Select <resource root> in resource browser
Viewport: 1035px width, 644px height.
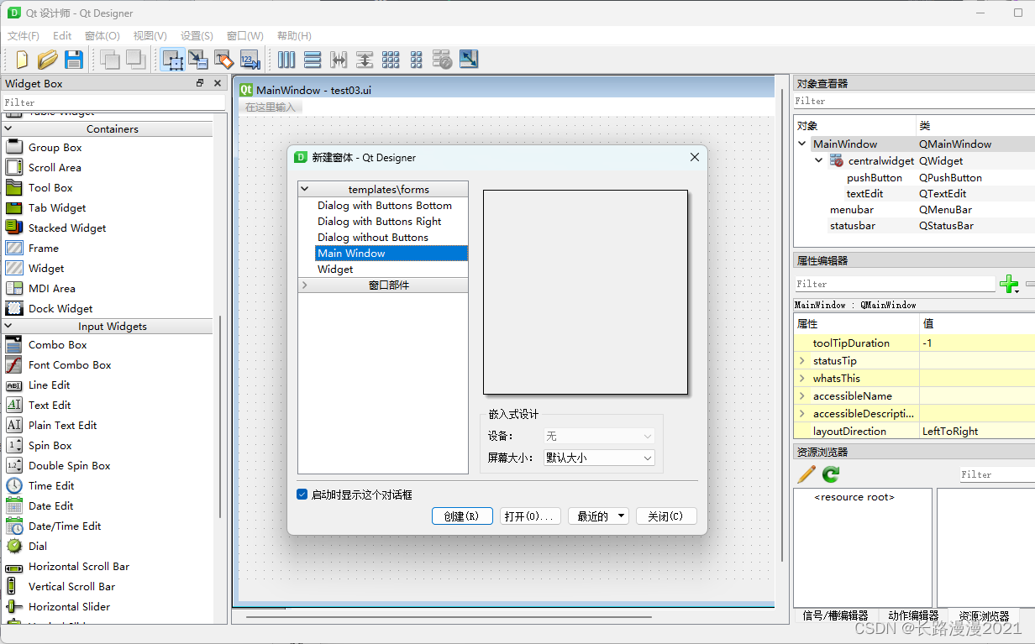pos(854,497)
